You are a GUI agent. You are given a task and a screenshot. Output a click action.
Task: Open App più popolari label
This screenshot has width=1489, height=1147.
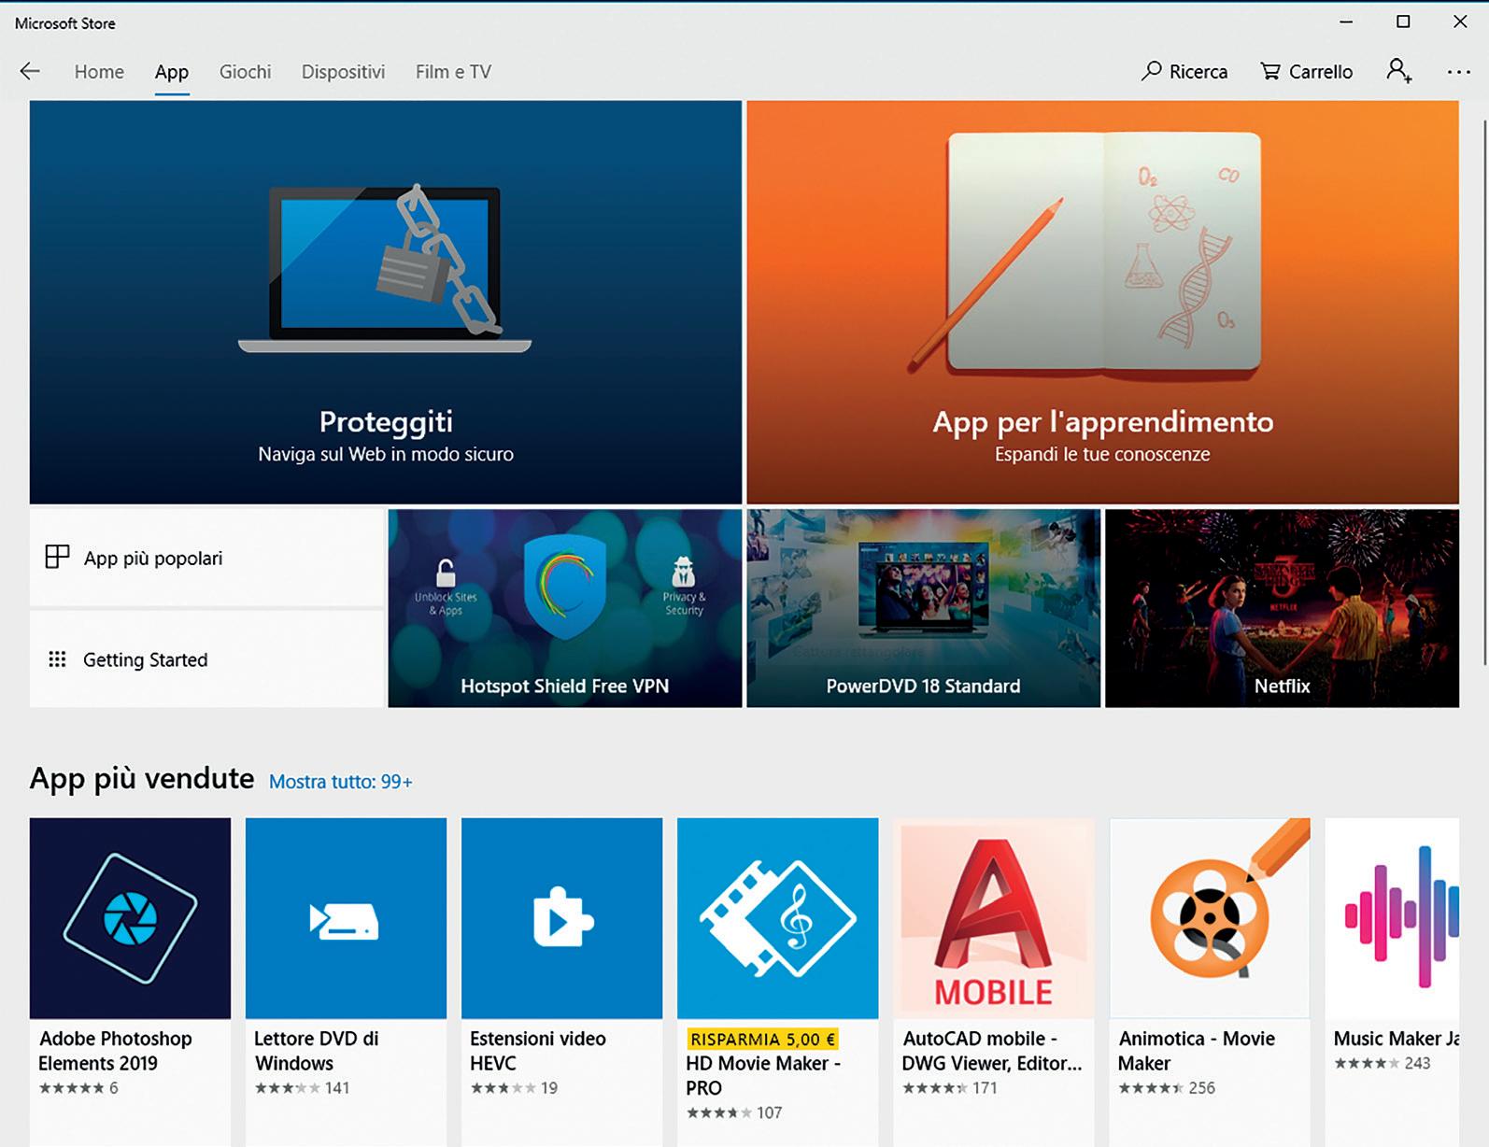(x=153, y=559)
